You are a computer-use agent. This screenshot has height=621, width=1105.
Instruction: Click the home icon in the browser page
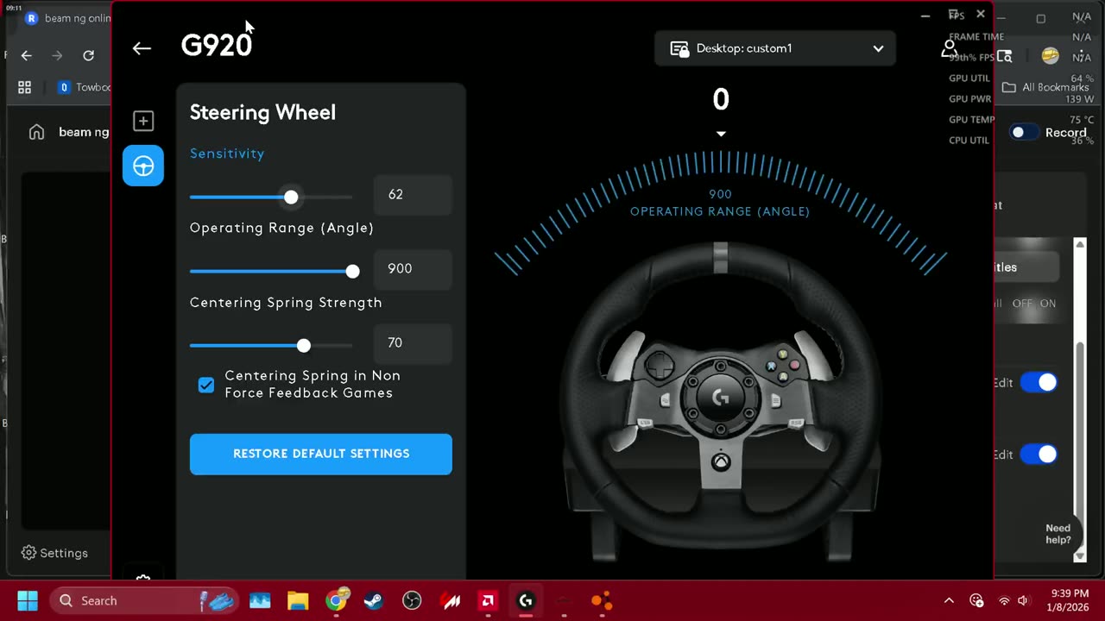36,132
